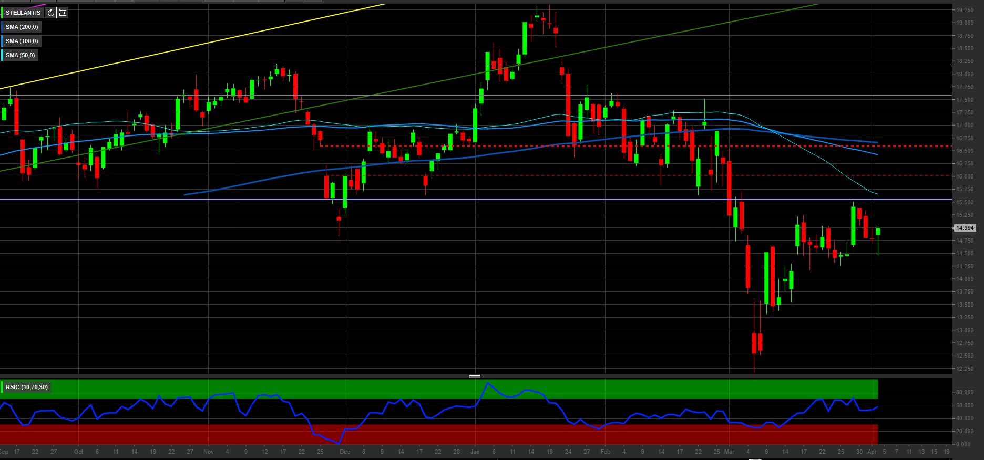This screenshot has height=460, width=984.
Task: Click the 19.000 price axis label
Action: [964, 23]
